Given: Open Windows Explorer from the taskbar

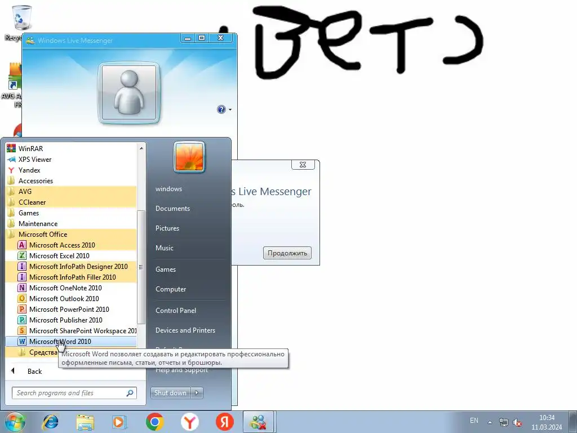Looking at the screenshot, I should (85, 422).
